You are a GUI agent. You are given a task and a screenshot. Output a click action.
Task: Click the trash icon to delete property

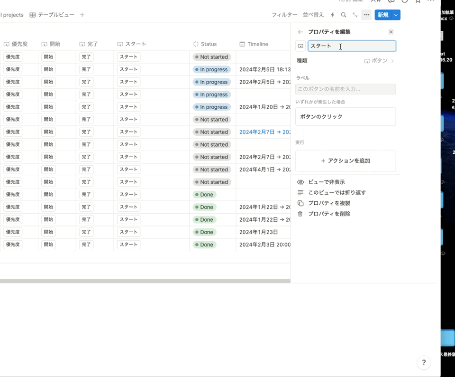(x=300, y=214)
